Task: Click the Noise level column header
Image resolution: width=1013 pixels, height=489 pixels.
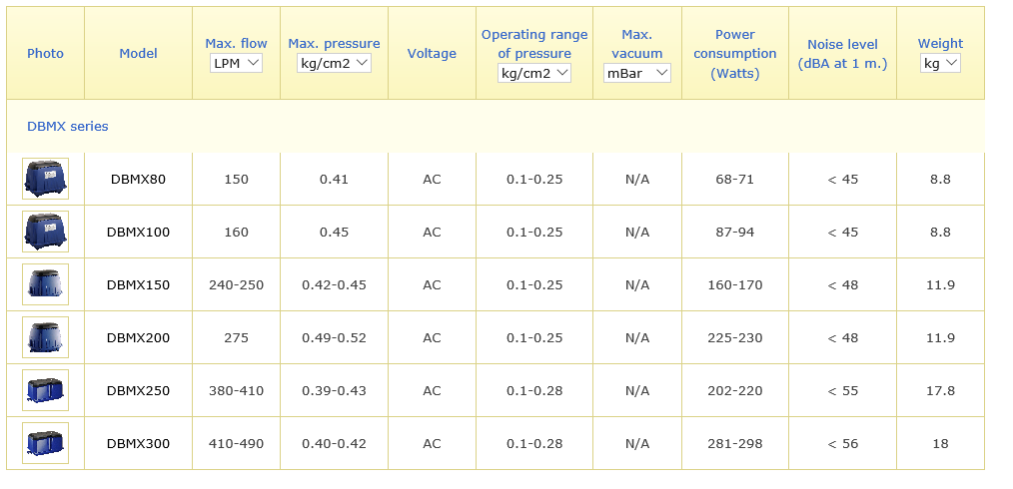Action: [x=842, y=54]
